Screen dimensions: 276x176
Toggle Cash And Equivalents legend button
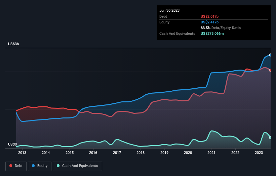coord(77,166)
